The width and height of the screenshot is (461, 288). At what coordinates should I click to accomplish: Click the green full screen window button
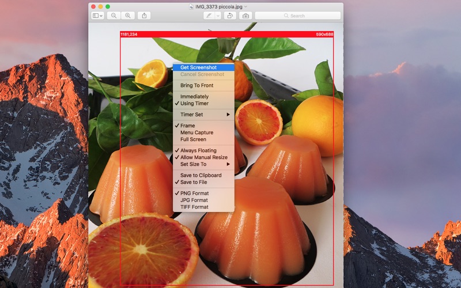pos(108,6)
